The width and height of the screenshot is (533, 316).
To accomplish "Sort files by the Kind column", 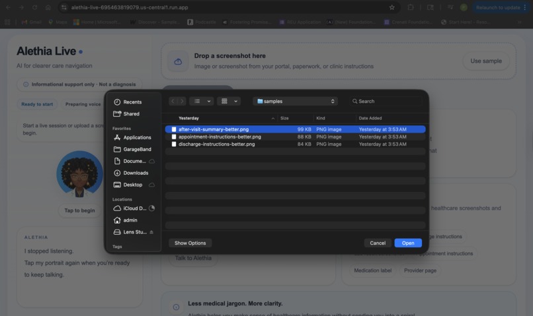I will click(x=321, y=118).
